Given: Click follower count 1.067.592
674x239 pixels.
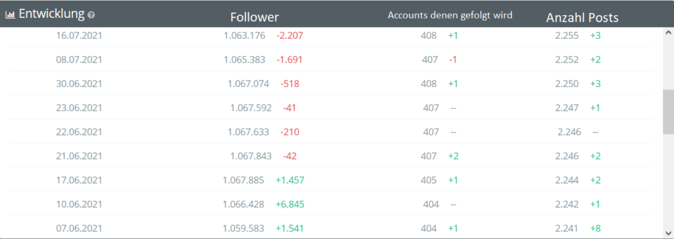Looking at the screenshot, I should 251,107.
